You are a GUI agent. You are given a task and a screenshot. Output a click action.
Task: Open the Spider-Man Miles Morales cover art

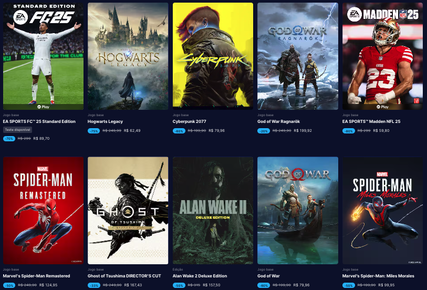[x=382, y=211]
